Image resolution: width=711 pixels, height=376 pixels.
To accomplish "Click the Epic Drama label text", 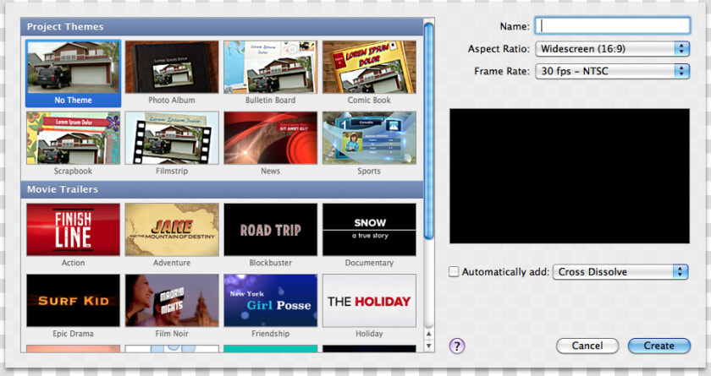I will (x=73, y=334).
